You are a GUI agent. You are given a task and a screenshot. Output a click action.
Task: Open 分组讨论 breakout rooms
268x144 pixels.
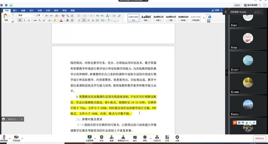click(x=157, y=137)
